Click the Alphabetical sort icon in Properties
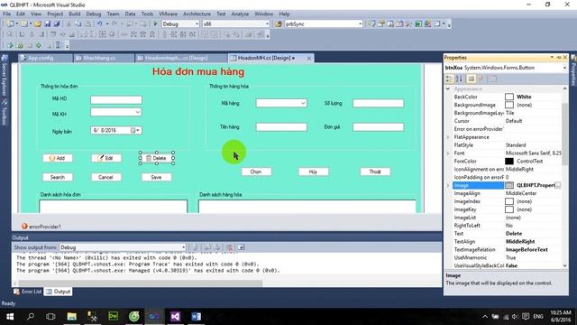This screenshot has height=325, width=577. [x=459, y=79]
